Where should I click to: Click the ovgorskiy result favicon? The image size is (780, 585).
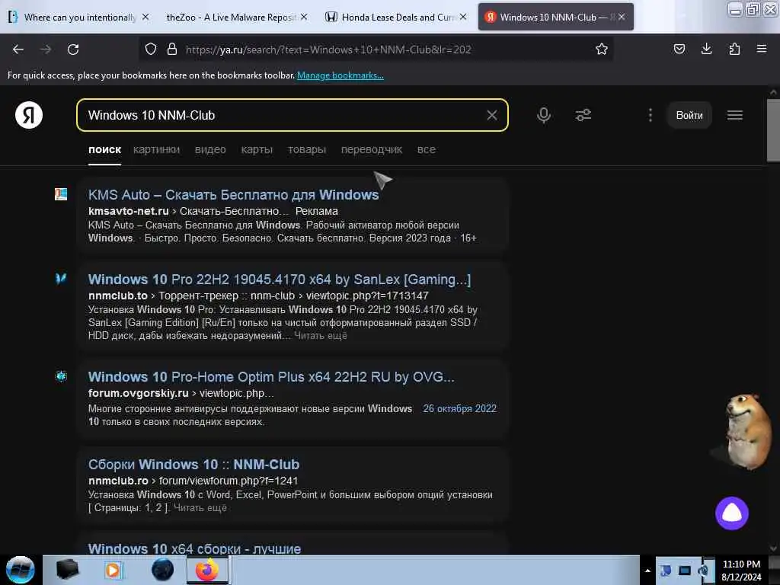(61, 376)
